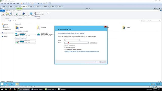This screenshot has height=91, width=162.
Task: Click Manage in the System ribbon group
Action: (37, 17)
